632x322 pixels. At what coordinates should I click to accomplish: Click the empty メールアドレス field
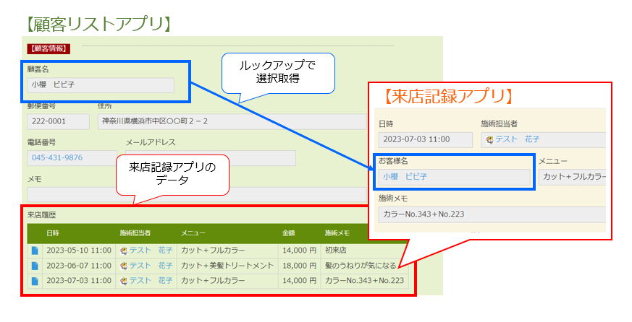210,158
